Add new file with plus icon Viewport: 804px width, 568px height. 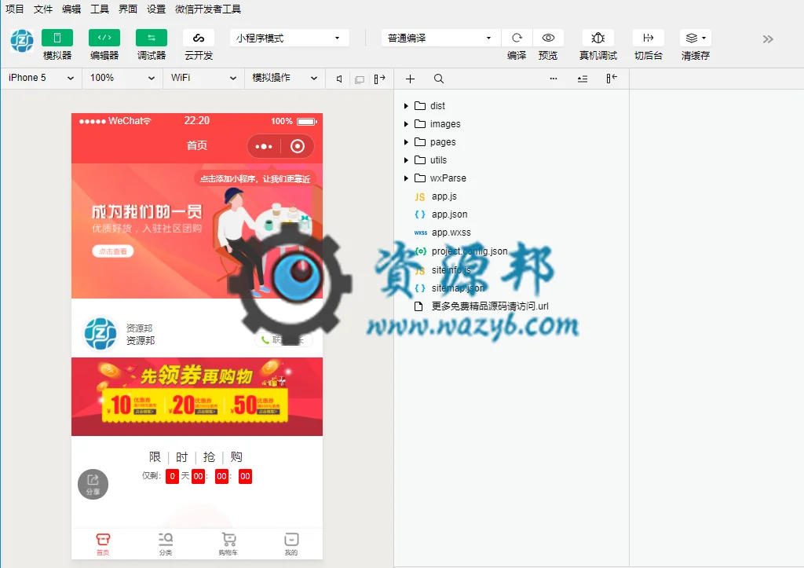click(x=410, y=79)
